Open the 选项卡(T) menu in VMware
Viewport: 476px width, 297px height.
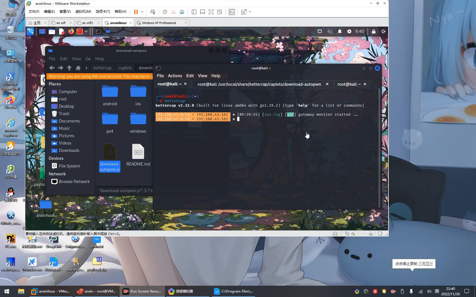(103, 12)
